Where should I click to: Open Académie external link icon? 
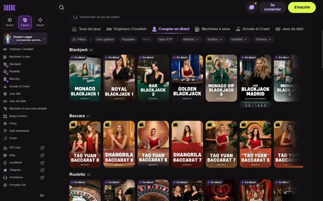coord(42,163)
